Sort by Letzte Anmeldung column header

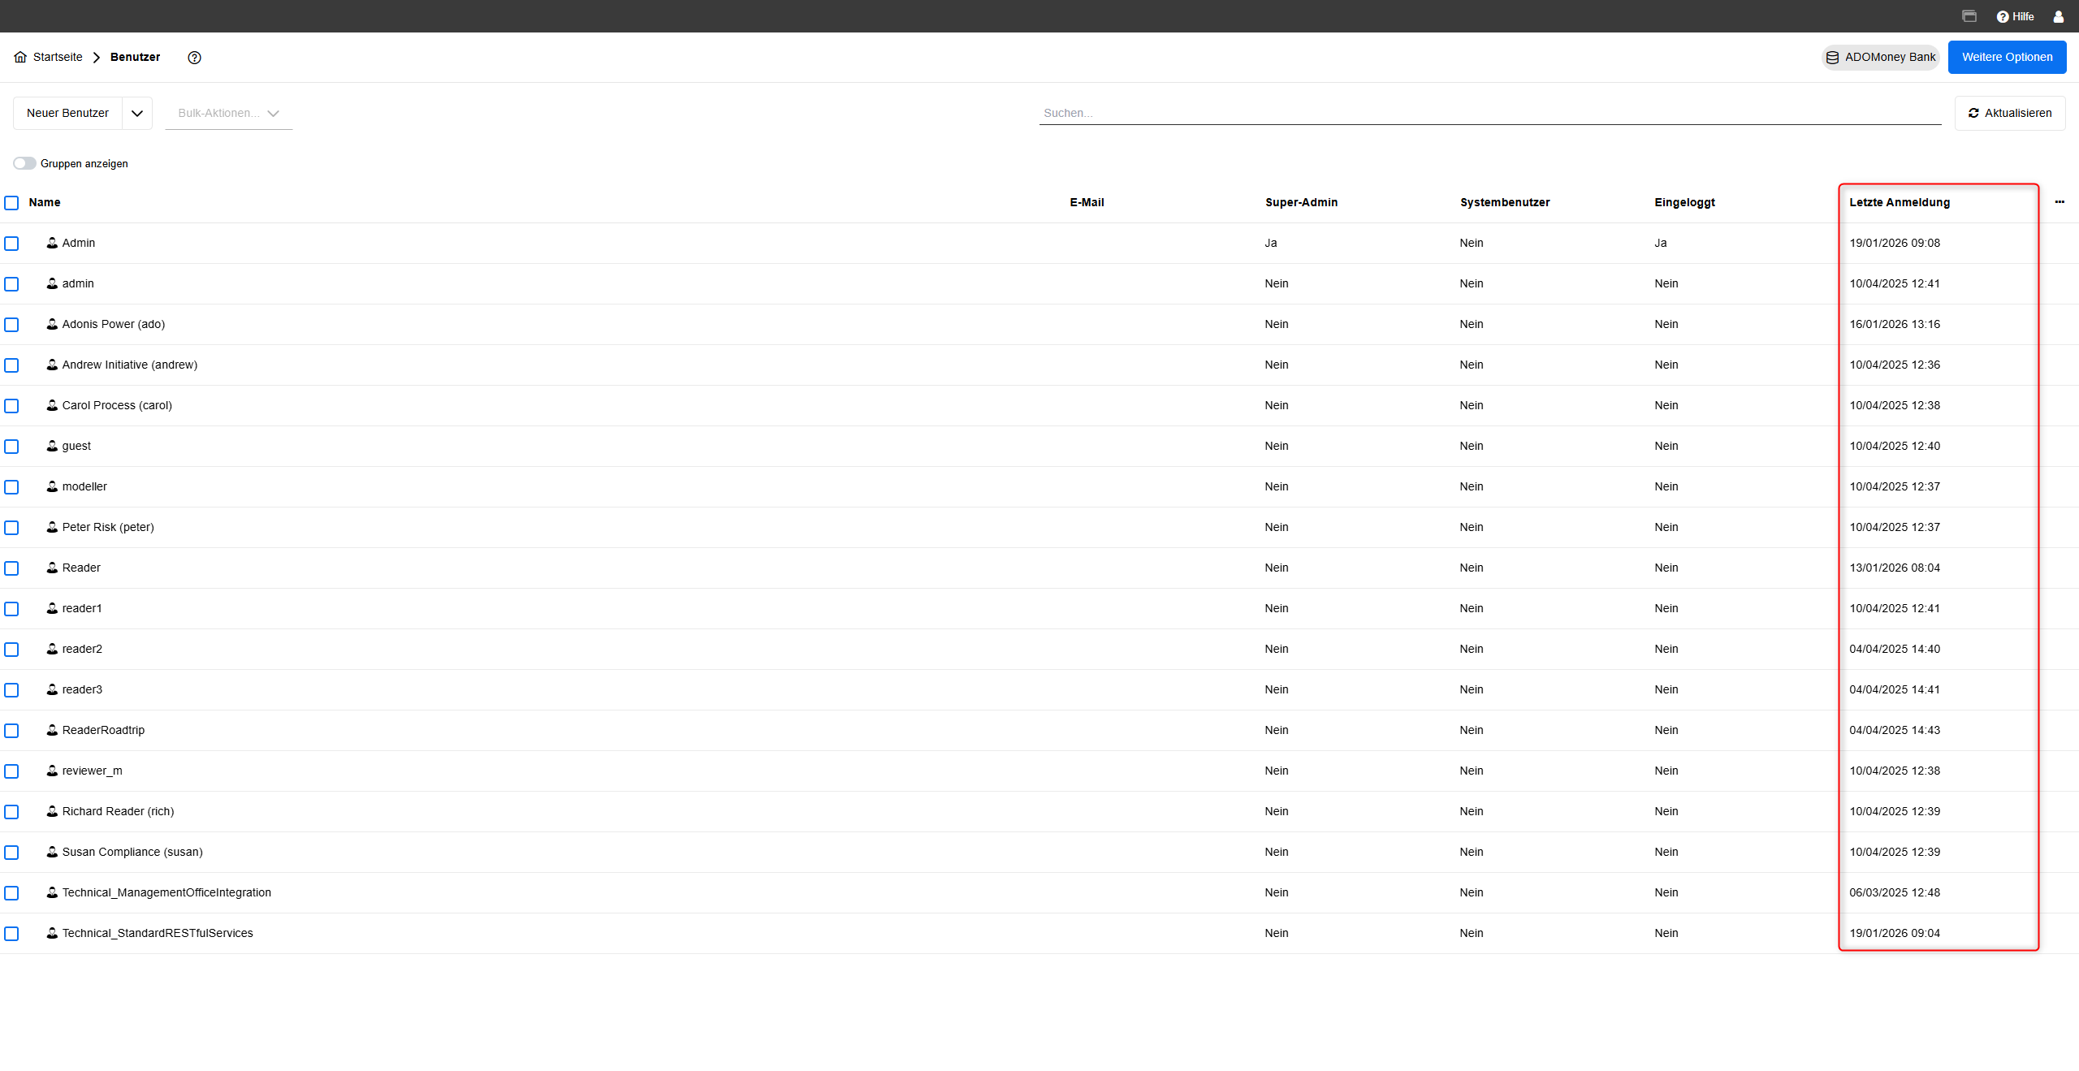coord(1900,202)
